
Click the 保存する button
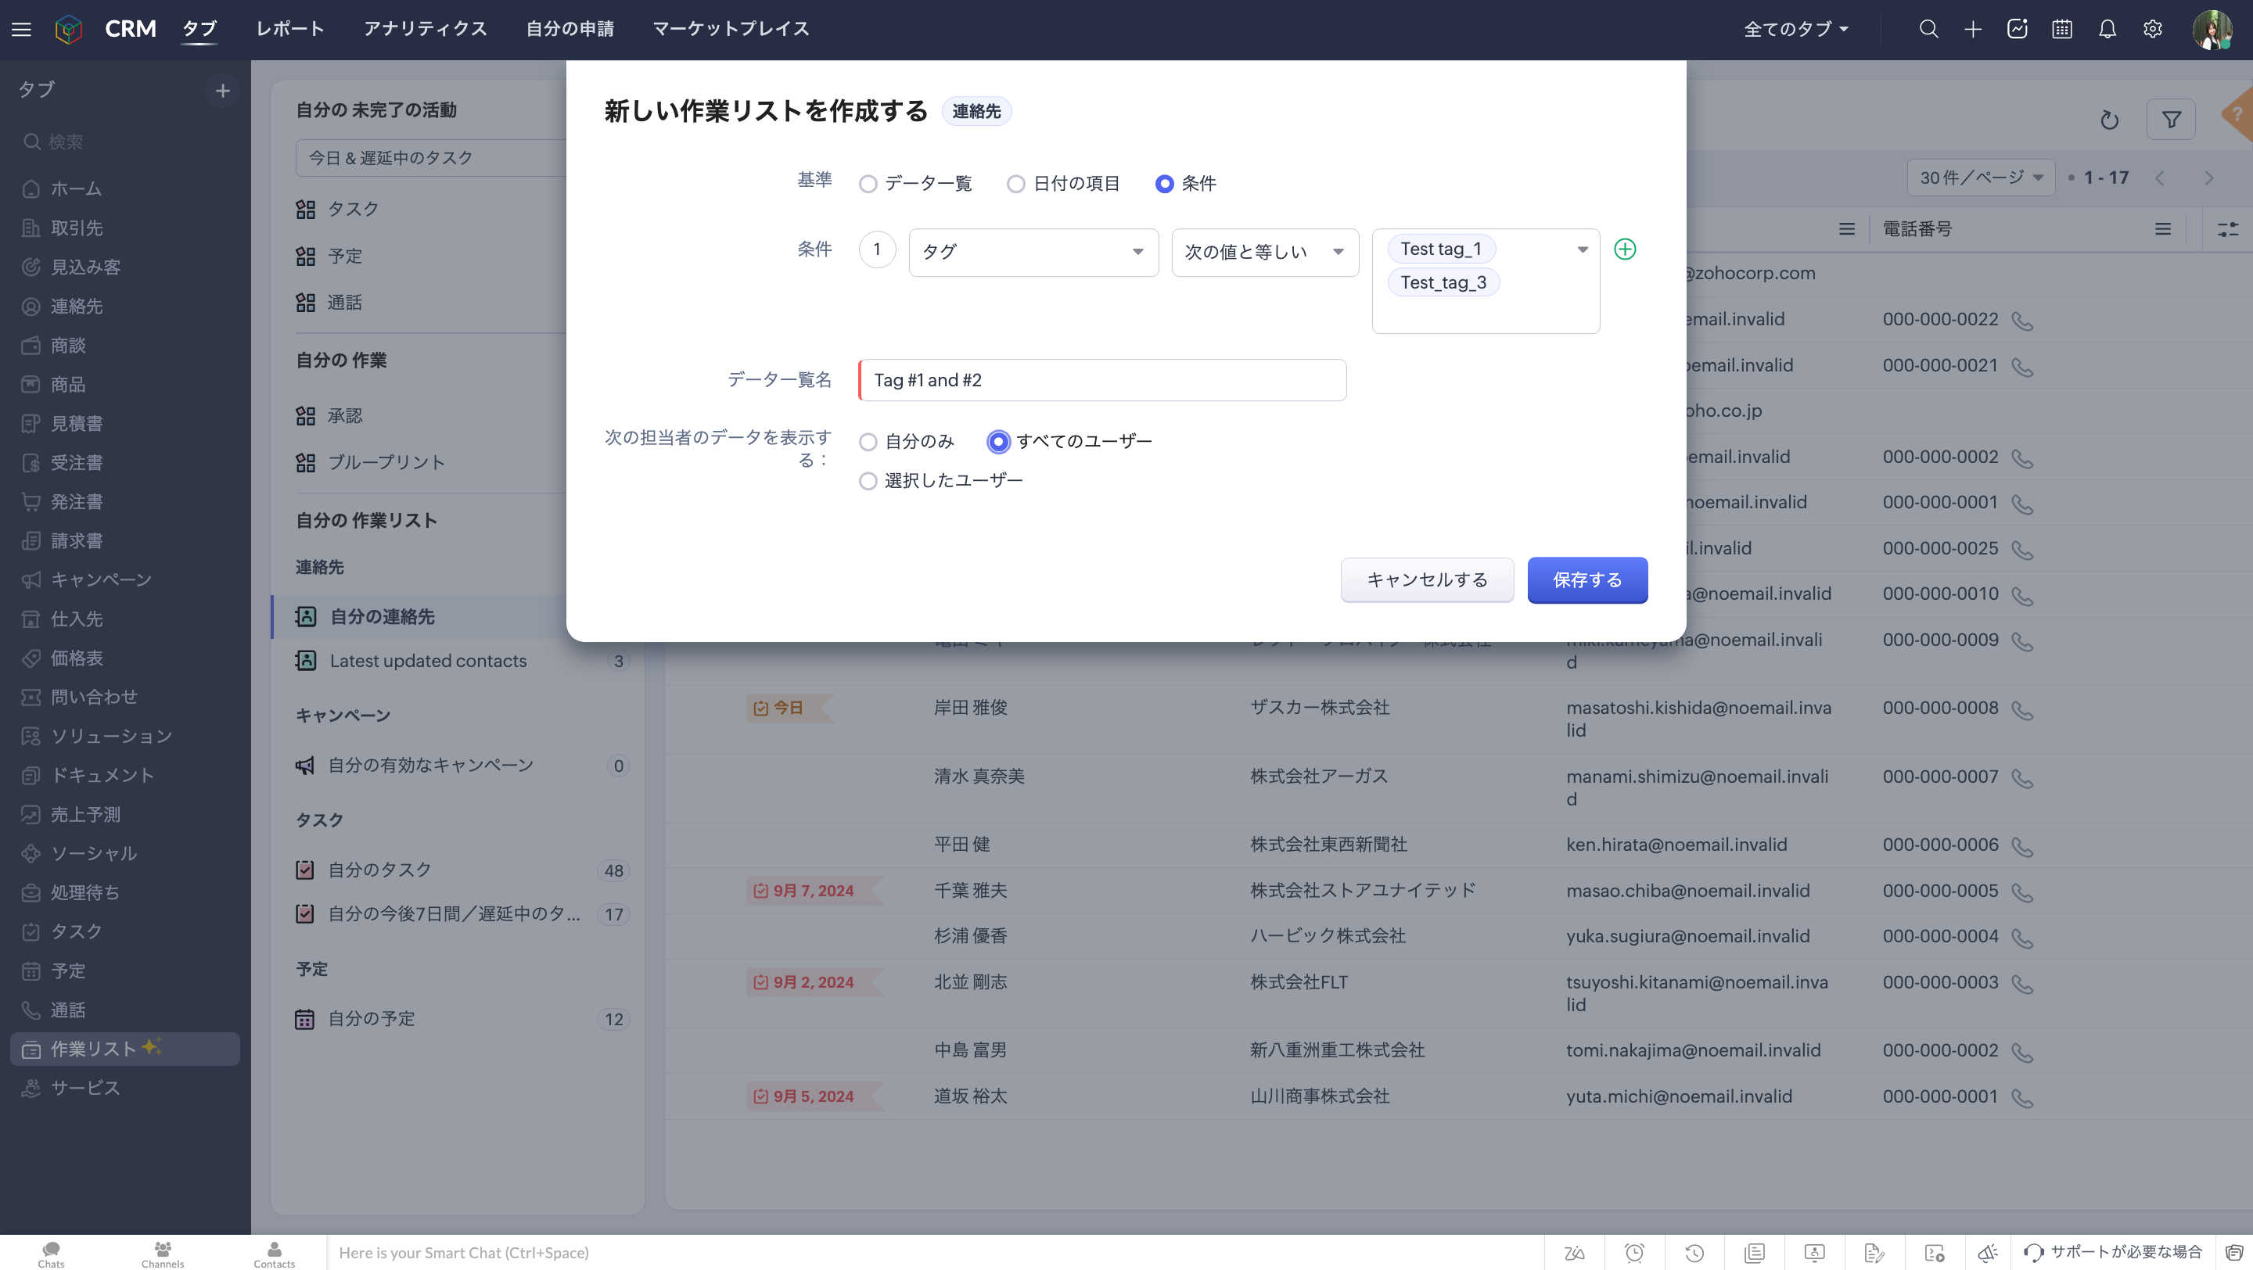coord(1586,580)
